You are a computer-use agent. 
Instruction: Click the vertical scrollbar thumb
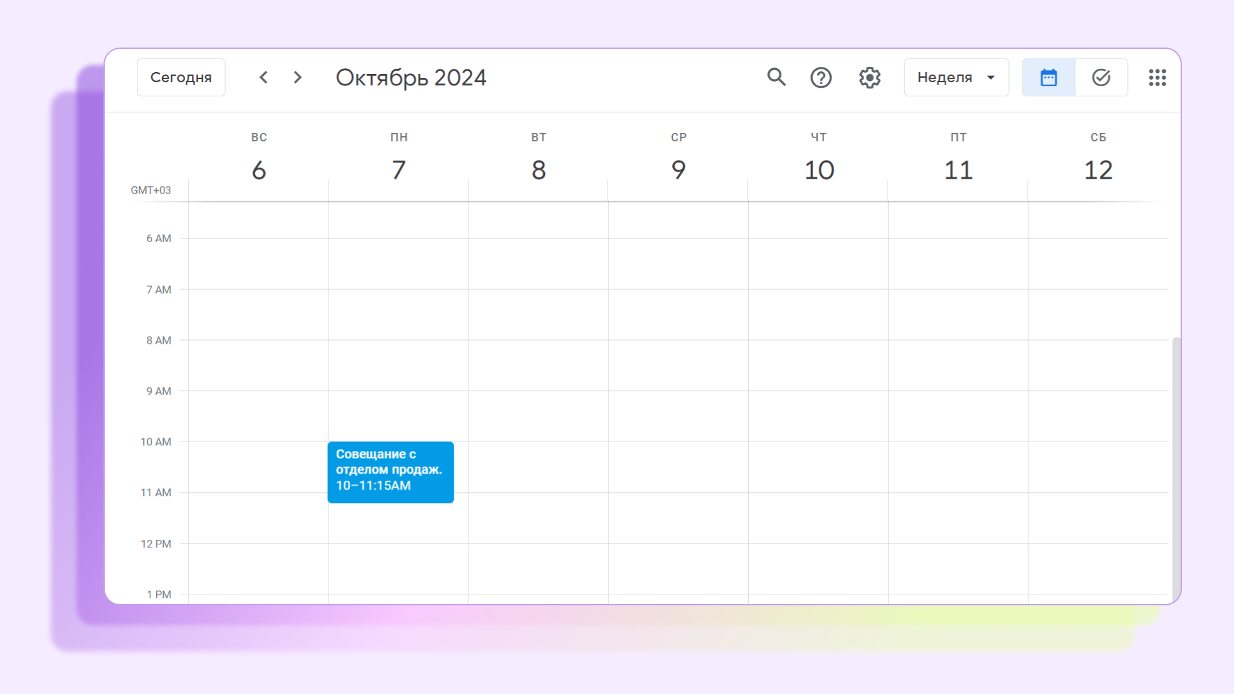pyautogui.click(x=1176, y=469)
